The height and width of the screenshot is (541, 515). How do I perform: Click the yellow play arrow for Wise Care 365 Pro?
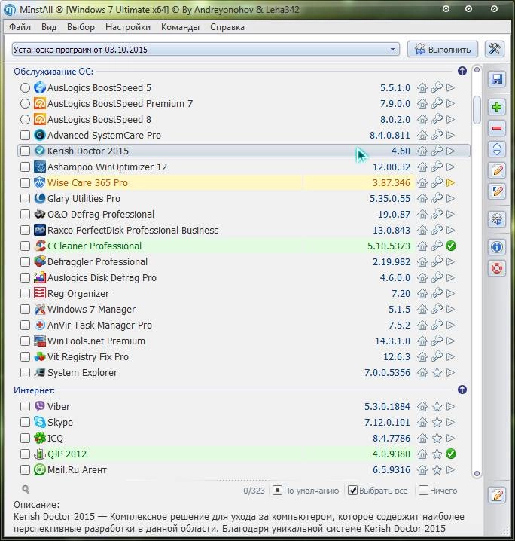[x=450, y=182]
